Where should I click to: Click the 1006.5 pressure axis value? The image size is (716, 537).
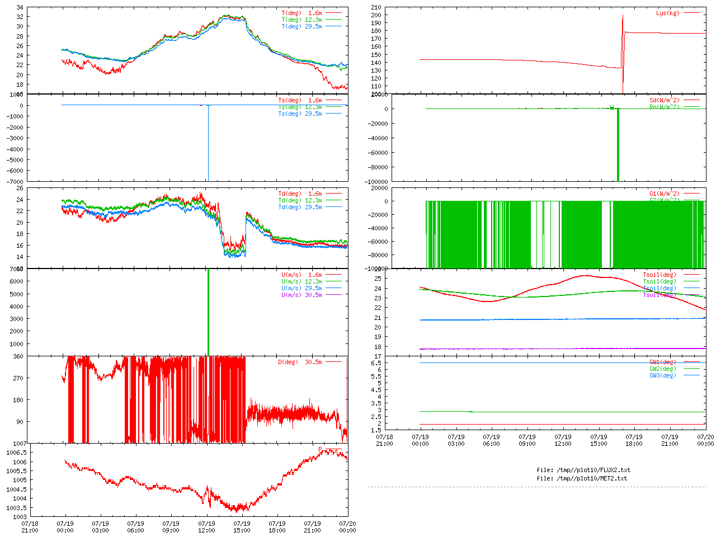pos(16,453)
